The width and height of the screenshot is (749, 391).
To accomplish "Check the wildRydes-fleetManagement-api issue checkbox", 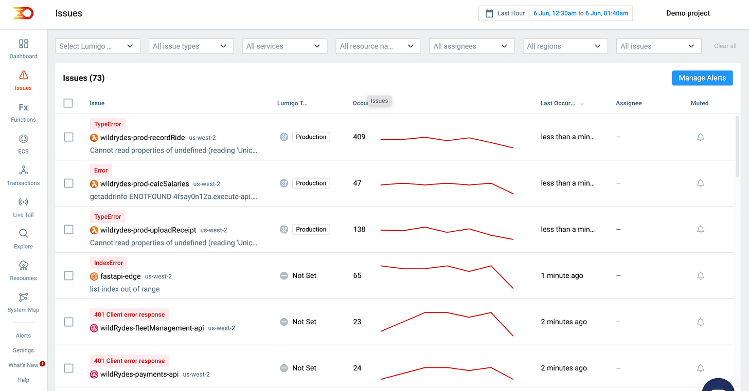I will pos(68,322).
